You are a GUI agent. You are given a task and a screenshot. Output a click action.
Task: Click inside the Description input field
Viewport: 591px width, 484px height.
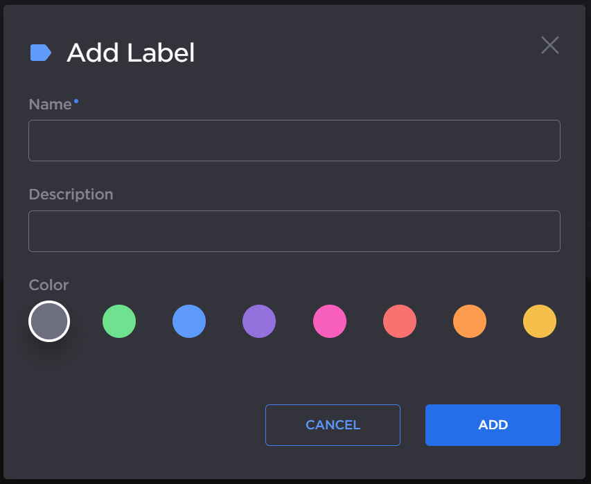coord(294,231)
